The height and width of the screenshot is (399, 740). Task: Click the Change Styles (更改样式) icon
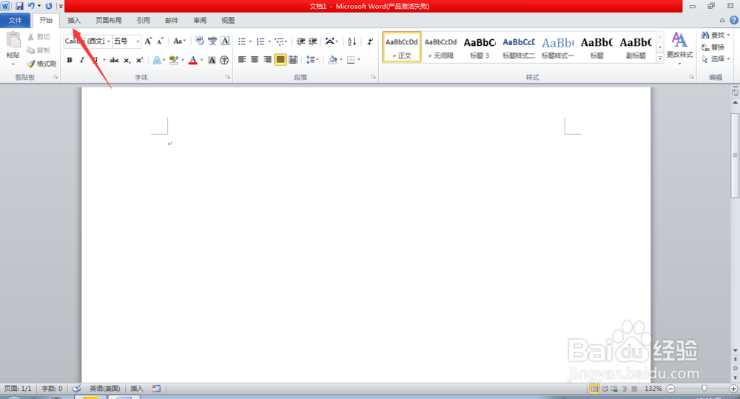pos(679,40)
